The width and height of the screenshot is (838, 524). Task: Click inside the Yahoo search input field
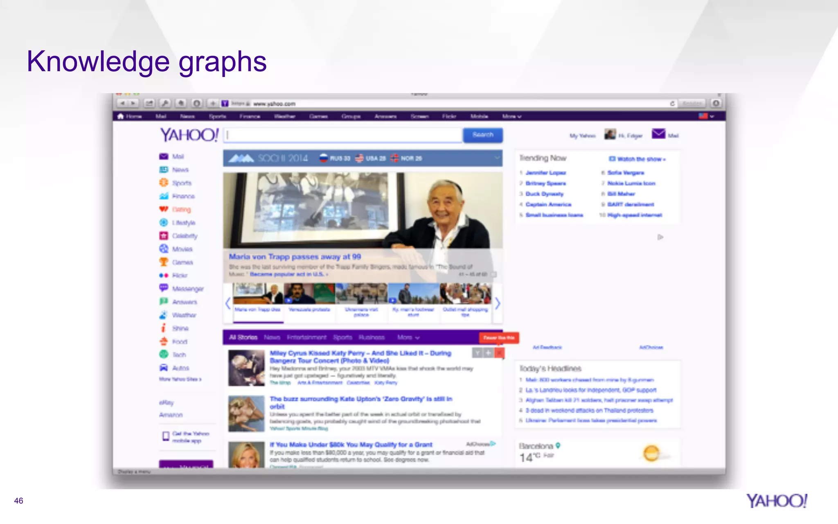tap(343, 135)
